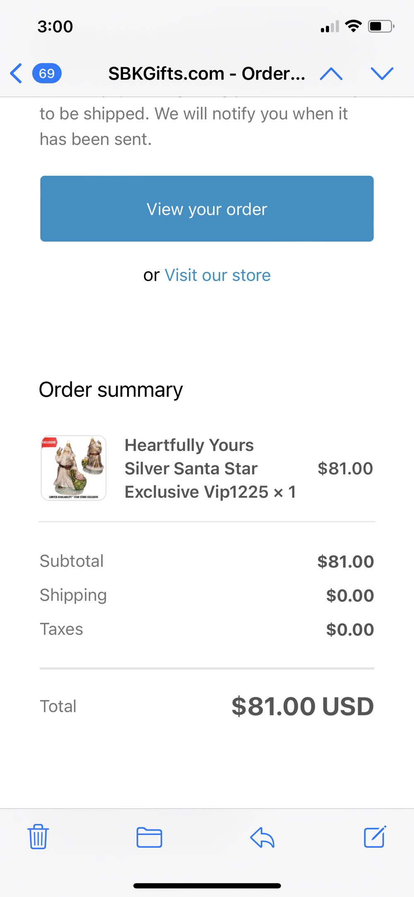Compose a new message with pencil icon
414x897 pixels.
(x=375, y=837)
